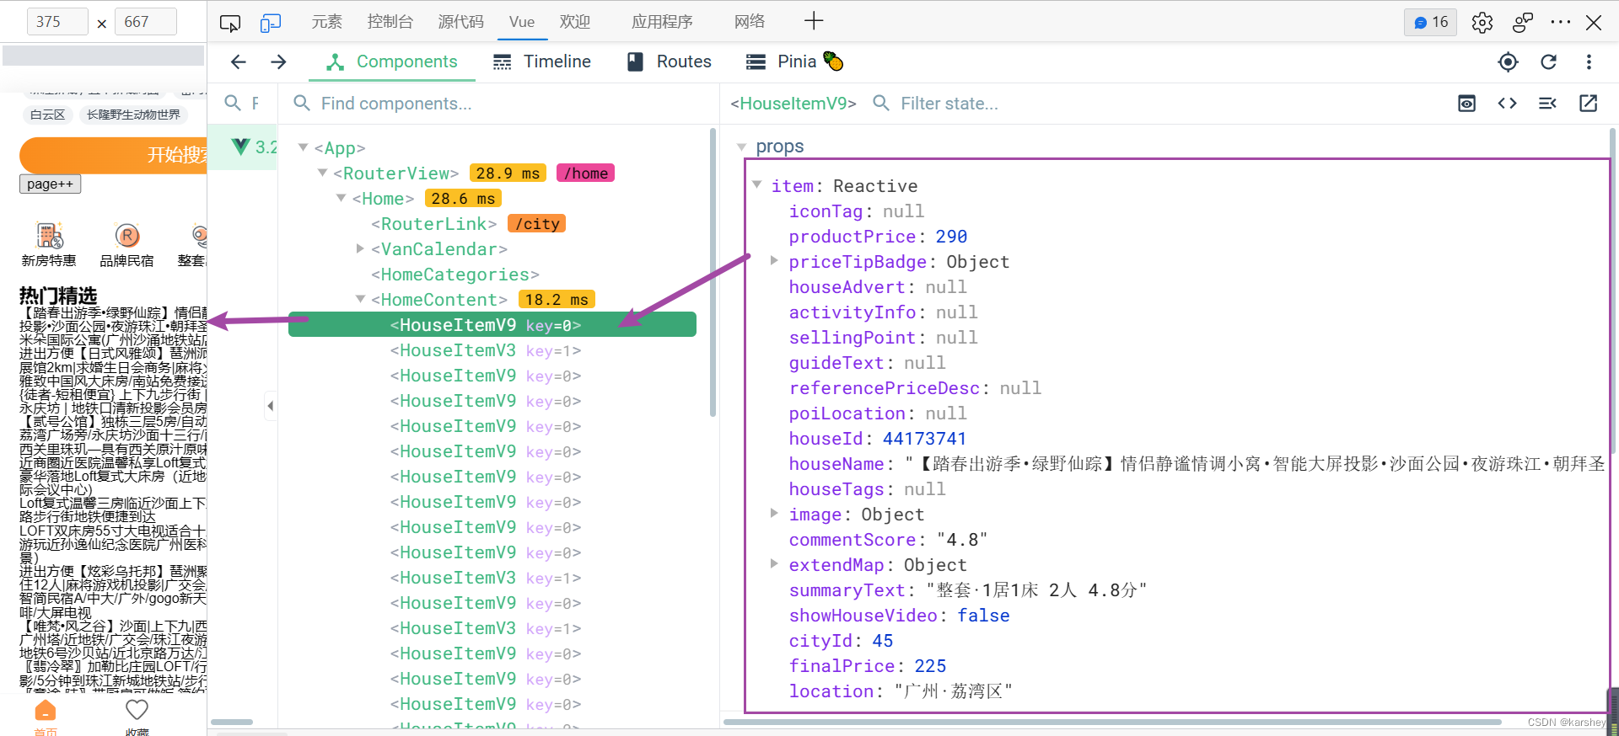Image resolution: width=1619 pixels, height=736 pixels.
Task: Expand the extendMap object
Action: [774, 563]
